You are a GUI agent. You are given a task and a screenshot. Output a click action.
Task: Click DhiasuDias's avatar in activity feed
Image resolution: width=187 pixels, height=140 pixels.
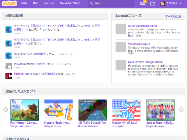pos(9,76)
